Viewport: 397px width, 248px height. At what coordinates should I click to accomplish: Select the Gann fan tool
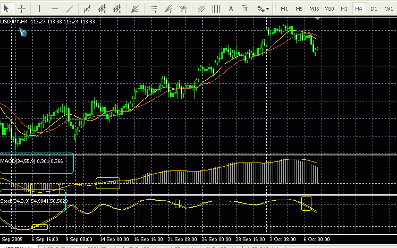(137, 8)
